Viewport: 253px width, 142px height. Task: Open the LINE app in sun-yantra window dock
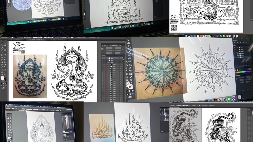pyautogui.click(x=229, y=99)
